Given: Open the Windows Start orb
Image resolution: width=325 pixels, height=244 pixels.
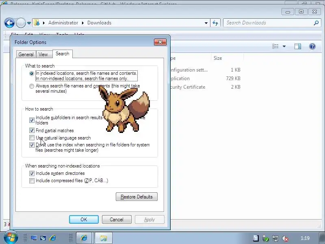Looking at the screenshot, I should coord(10,237).
